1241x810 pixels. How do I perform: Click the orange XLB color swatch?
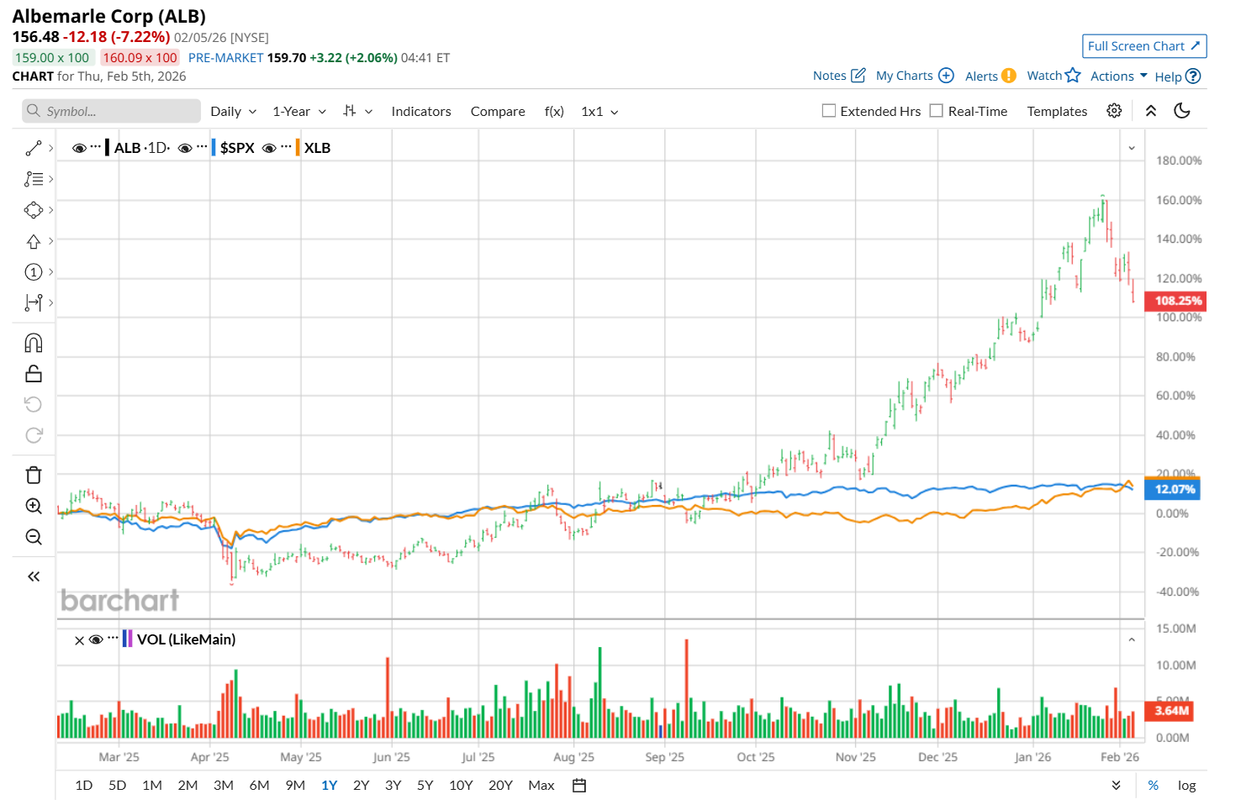(x=298, y=148)
